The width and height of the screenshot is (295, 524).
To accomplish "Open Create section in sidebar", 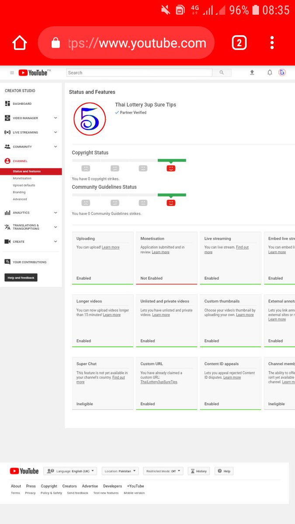I will (x=18, y=241).
